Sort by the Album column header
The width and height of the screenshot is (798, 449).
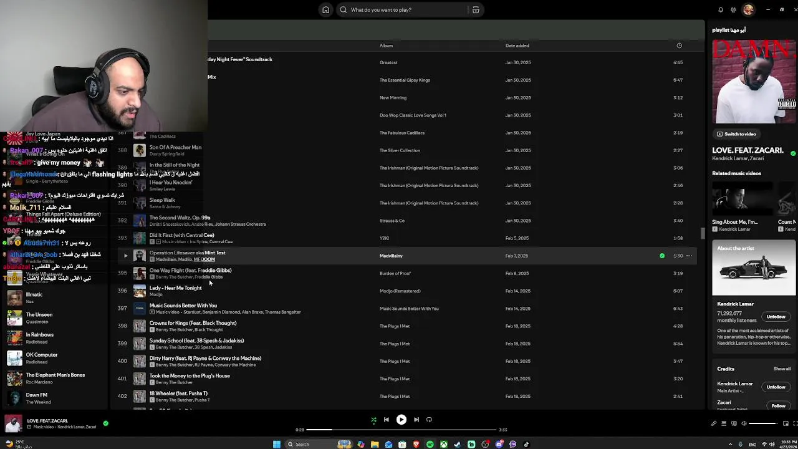(x=386, y=46)
